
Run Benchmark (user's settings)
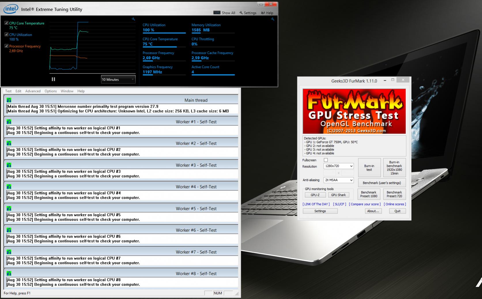(382, 183)
